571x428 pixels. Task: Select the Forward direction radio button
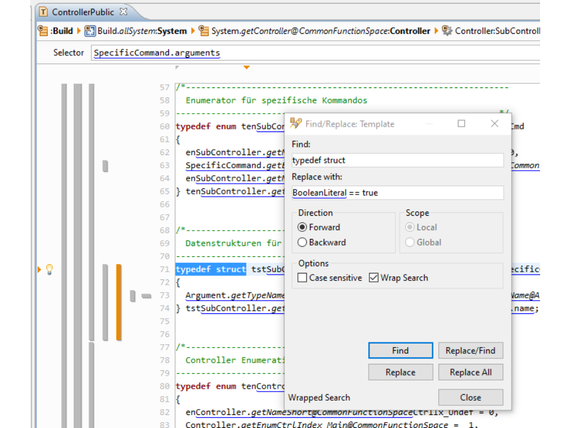(303, 227)
